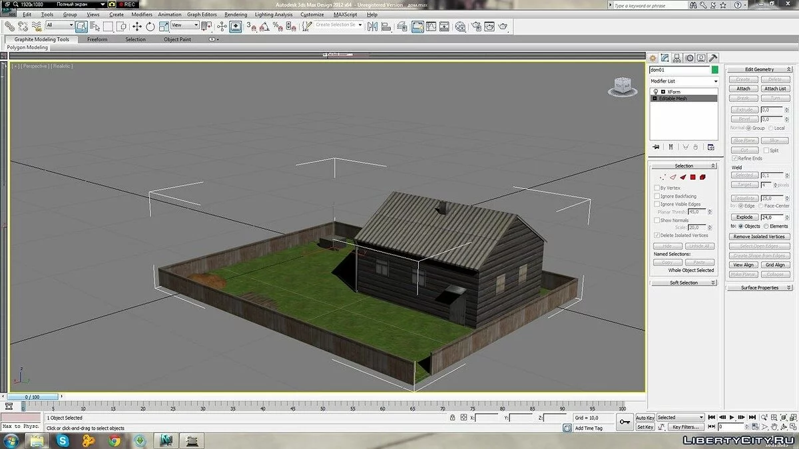Uncheck Delete Isolated Vertices checkbox
Image resolution: width=799 pixels, height=449 pixels.
(x=657, y=235)
